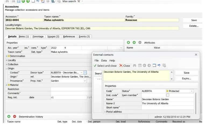Viewport: 205px width, 124px height.
Task: Add determination history entry with green plus
Action: pyautogui.click(x=9, y=116)
